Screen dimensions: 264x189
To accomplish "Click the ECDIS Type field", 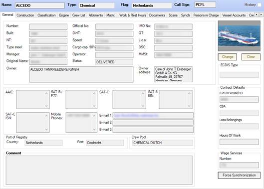I will point(239,75).
